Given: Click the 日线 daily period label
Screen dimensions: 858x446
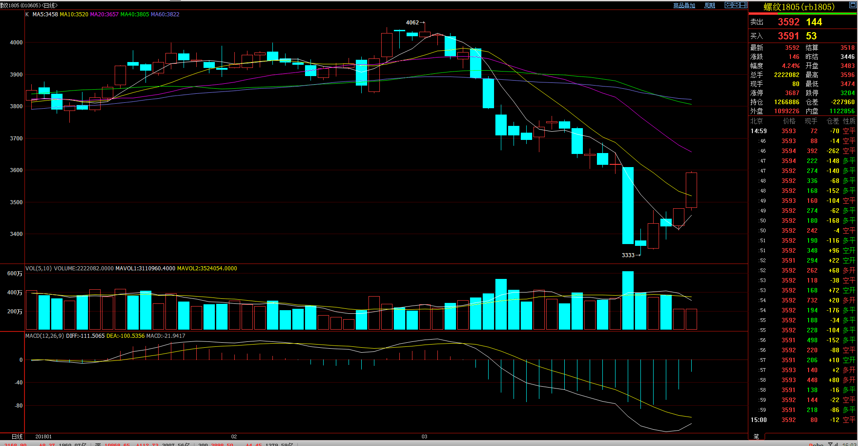Looking at the screenshot, I should (17, 436).
